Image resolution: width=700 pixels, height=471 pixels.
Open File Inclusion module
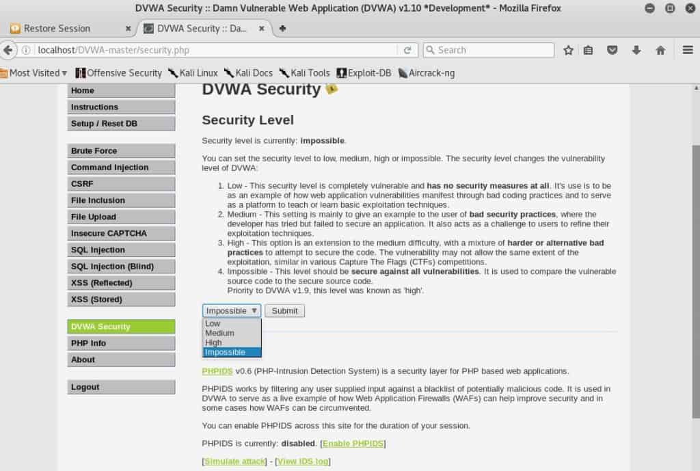[x=121, y=200]
